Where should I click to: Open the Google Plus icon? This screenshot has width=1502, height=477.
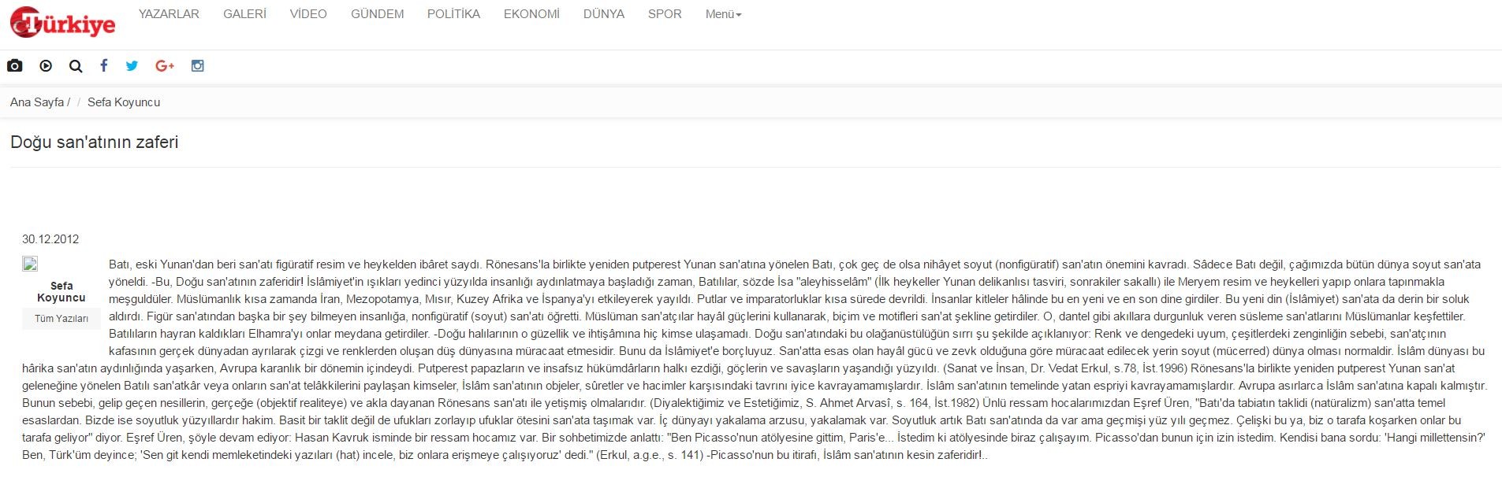pos(165,66)
